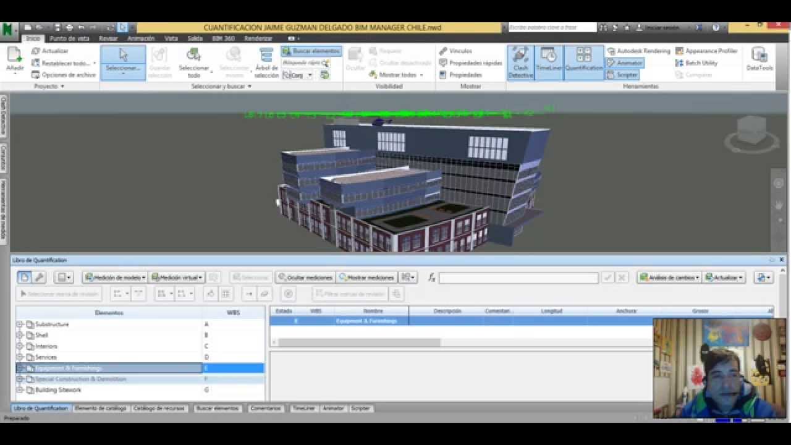Click the pan hand icon in navigation bar
Viewport: 791px width, 445px height.
(779, 205)
